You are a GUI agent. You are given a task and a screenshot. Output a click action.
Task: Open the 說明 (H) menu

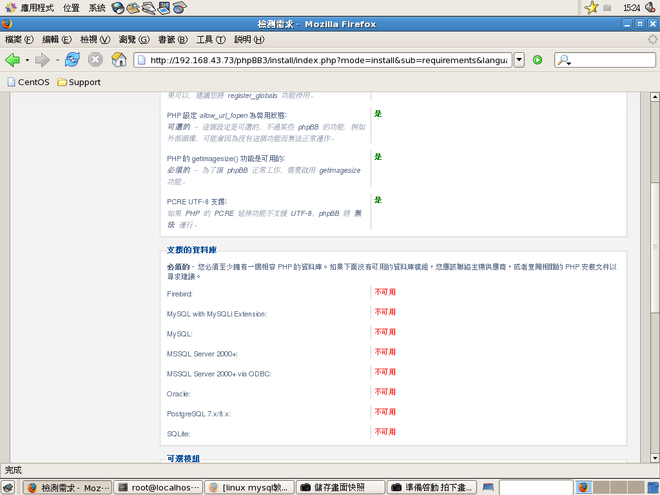[249, 39]
